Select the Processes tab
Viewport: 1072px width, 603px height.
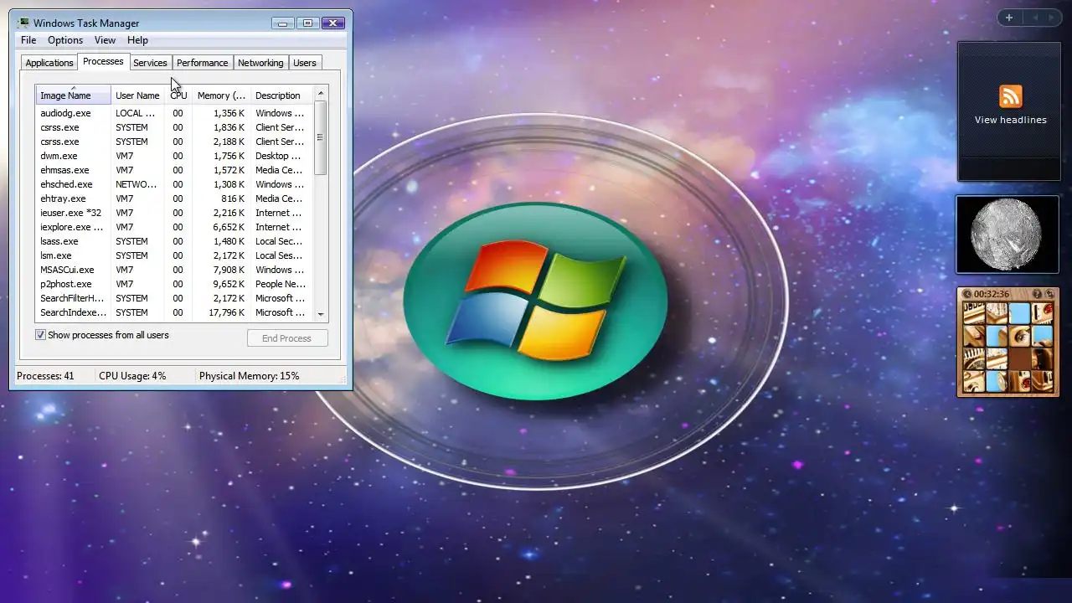[103, 61]
